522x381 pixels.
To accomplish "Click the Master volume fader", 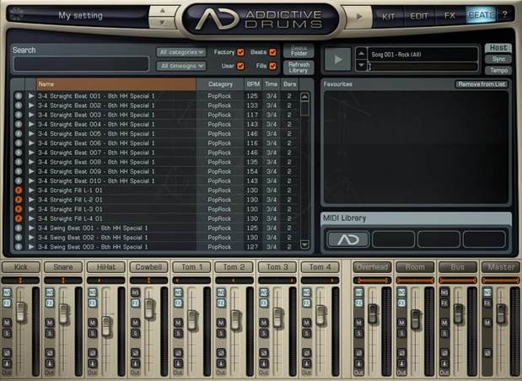I will coord(501,313).
